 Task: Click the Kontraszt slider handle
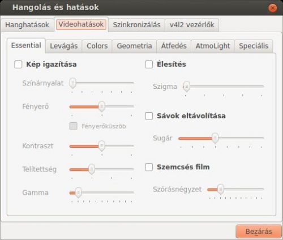coord(102,145)
